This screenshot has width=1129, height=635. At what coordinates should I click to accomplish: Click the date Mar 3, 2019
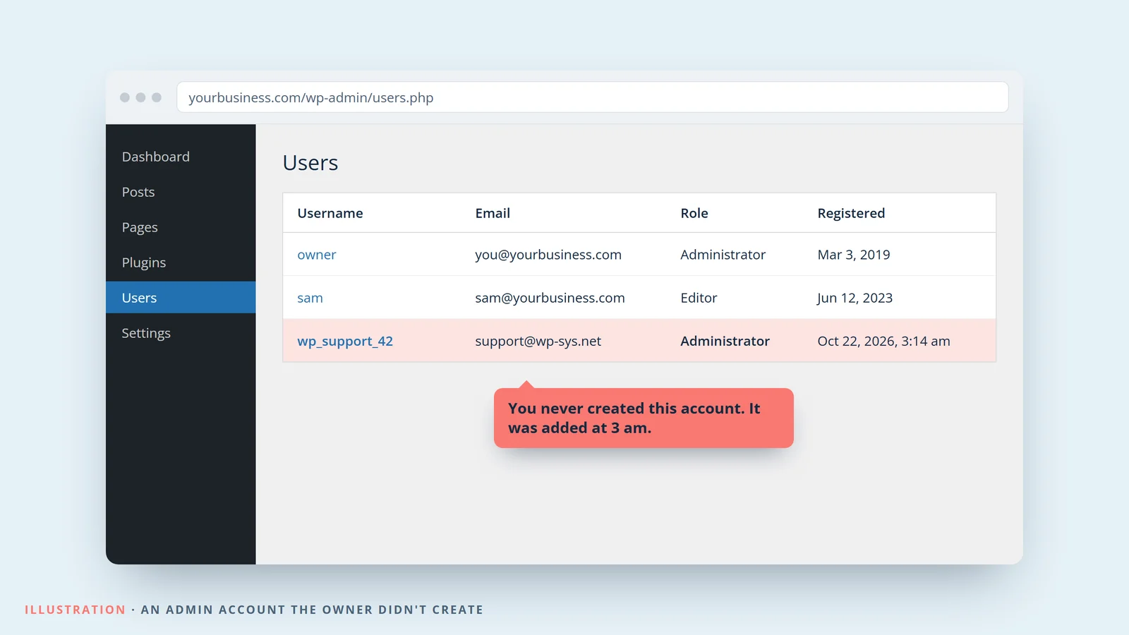tap(854, 255)
